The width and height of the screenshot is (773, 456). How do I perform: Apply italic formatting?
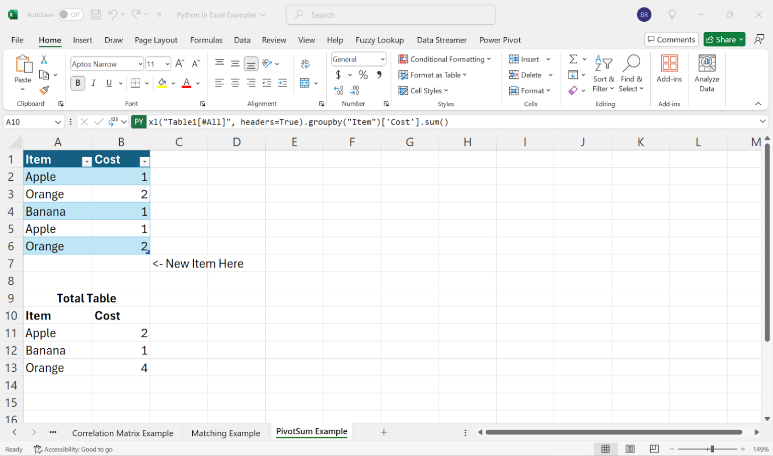click(x=94, y=83)
